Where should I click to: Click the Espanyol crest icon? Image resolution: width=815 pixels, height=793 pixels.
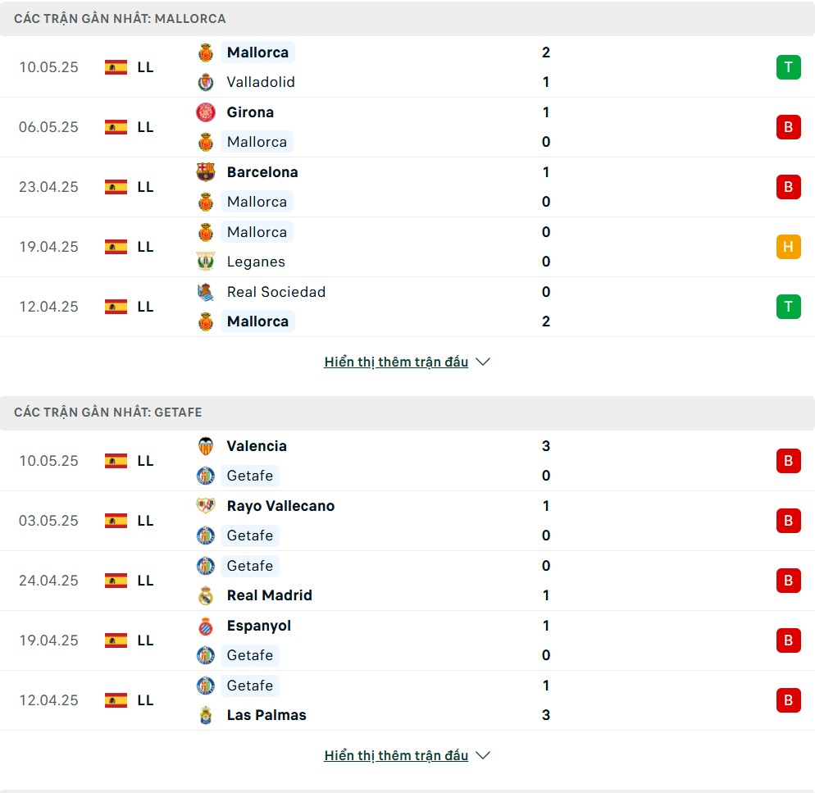[206, 626]
